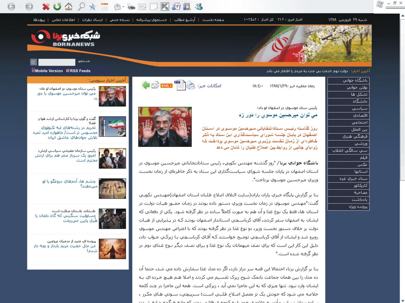The image size is (405, 303).
Task: Open the fiery silhouette news thumbnail
Action: [112, 249]
